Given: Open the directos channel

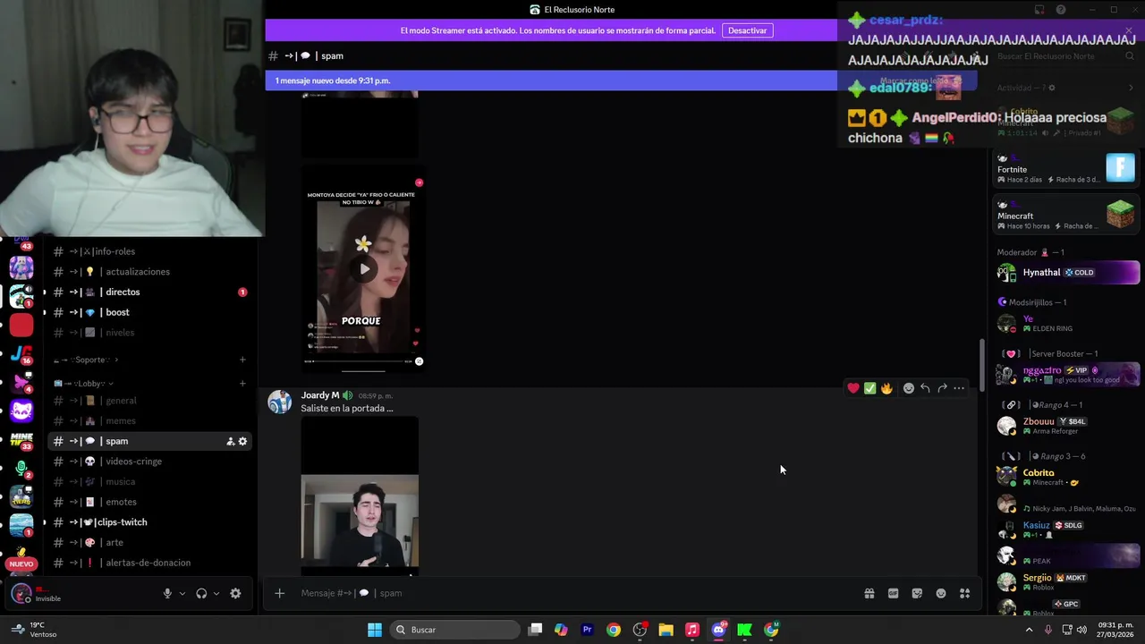Looking at the screenshot, I should [150, 292].
